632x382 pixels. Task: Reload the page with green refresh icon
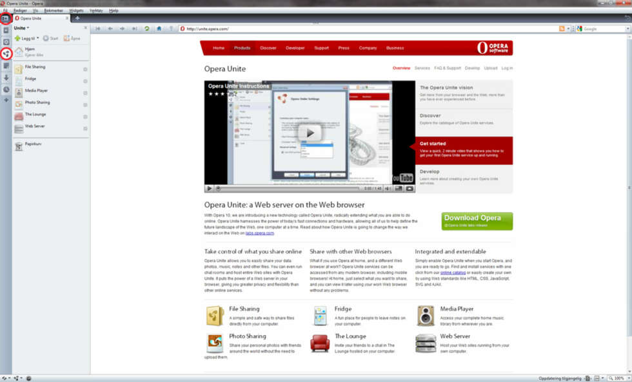tap(147, 28)
